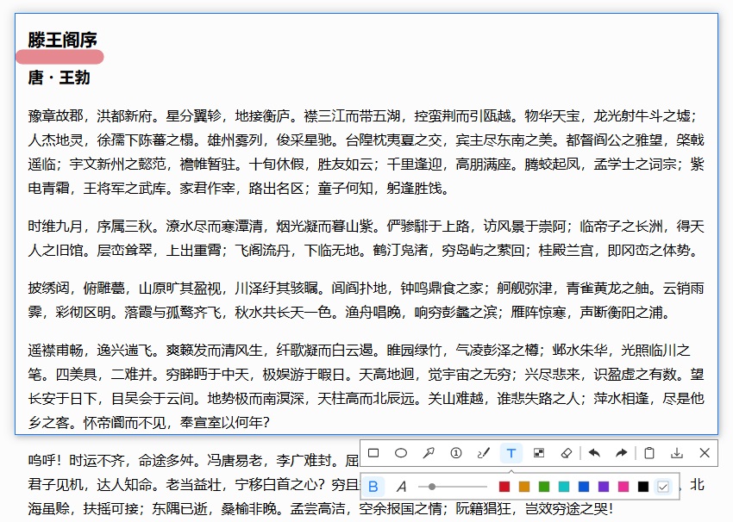Click the phrase 渔舟唱晚
733x522 pixels.
[x=373, y=312]
